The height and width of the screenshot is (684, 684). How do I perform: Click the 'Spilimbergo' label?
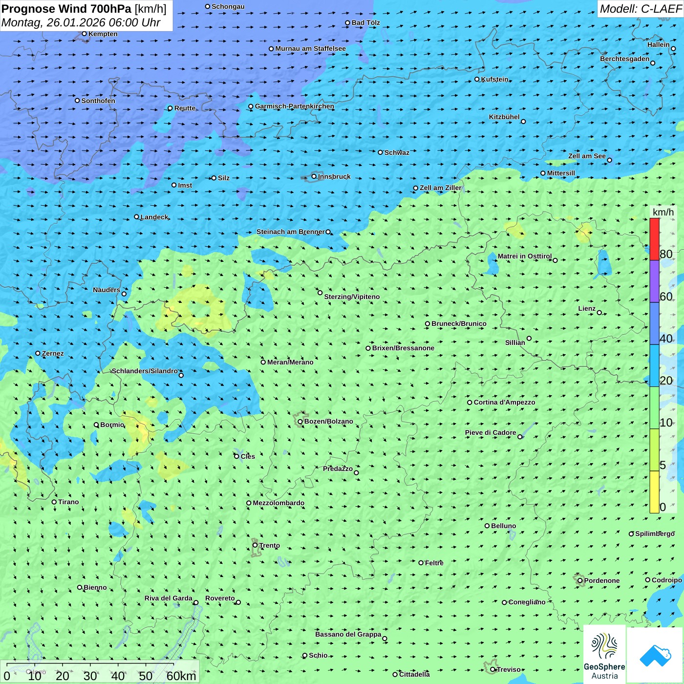tap(655, 534)
